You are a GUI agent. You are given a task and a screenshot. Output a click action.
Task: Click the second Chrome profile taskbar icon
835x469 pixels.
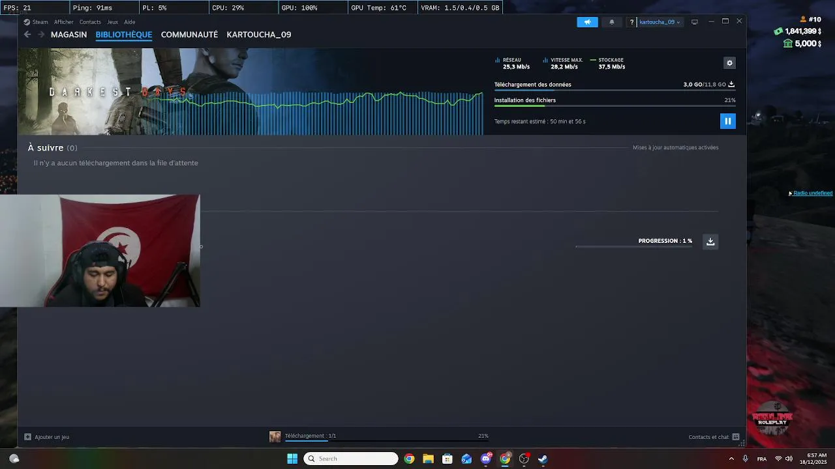click(x=505, y=459)
